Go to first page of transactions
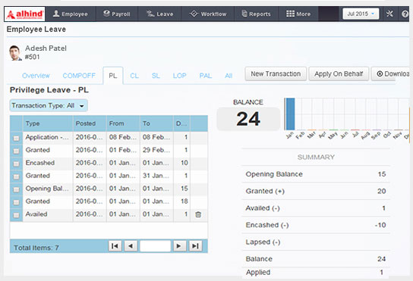 click(x=115, y=246)
